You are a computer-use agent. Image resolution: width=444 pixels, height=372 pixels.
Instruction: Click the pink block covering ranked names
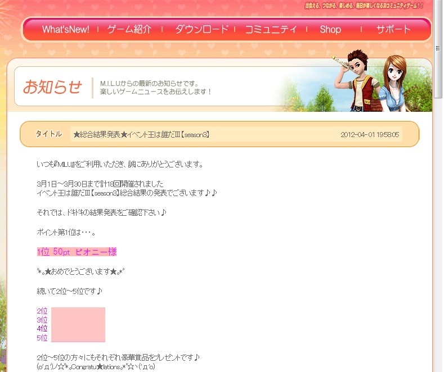pyautogui.click(x=78, y=324)
